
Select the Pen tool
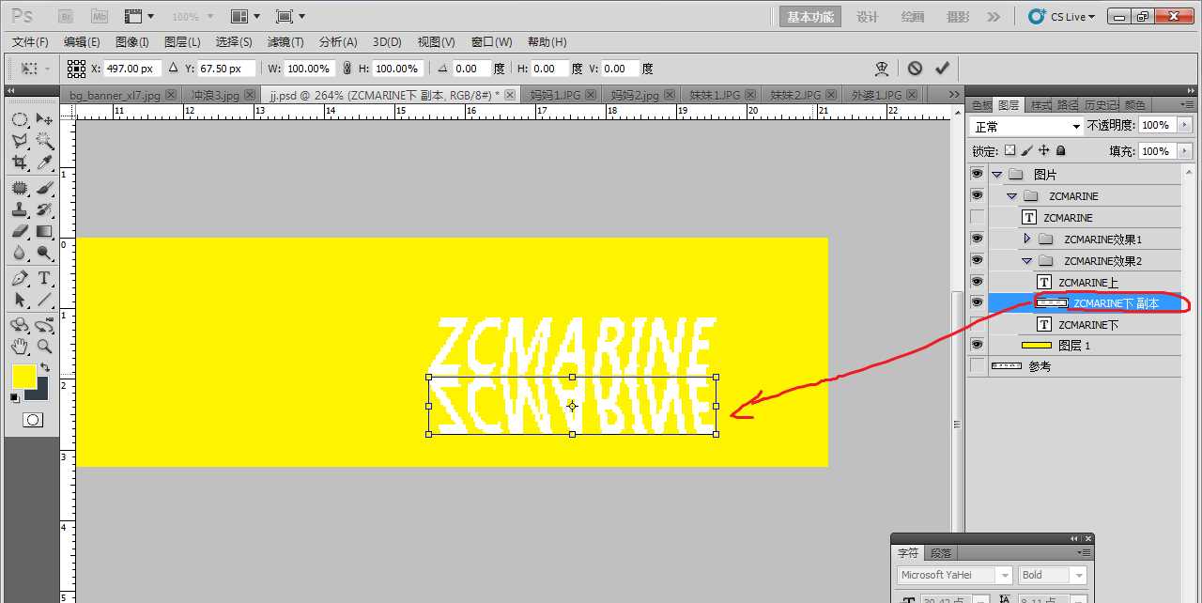point(20,279)
